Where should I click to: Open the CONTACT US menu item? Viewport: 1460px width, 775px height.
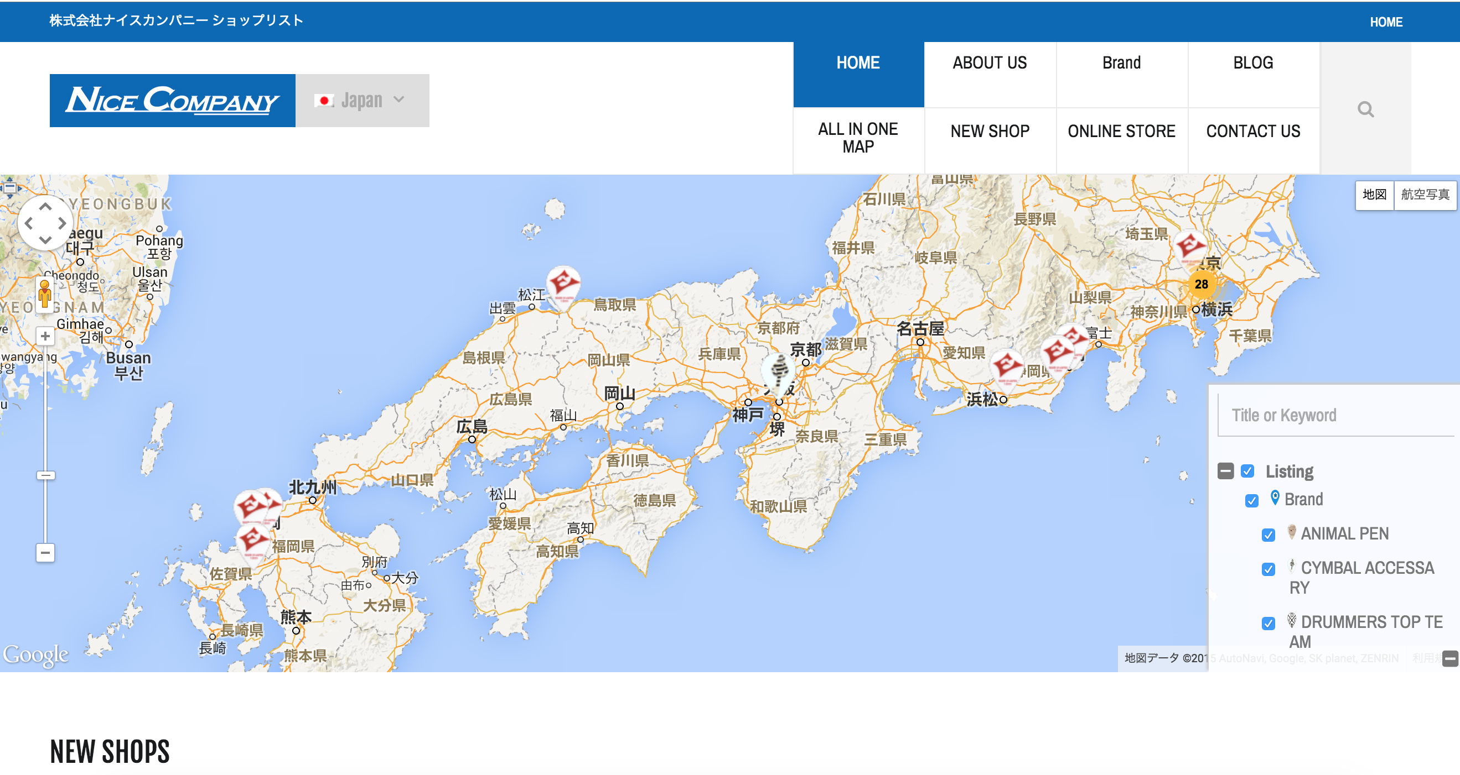click(1253, 140)
